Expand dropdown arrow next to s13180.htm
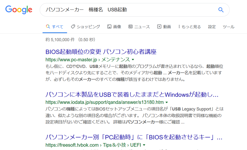The width and height of the screenshot is (247, 150). click(167, 102)
